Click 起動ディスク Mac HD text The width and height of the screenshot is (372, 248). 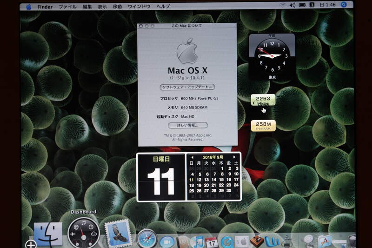click(175, 116)
